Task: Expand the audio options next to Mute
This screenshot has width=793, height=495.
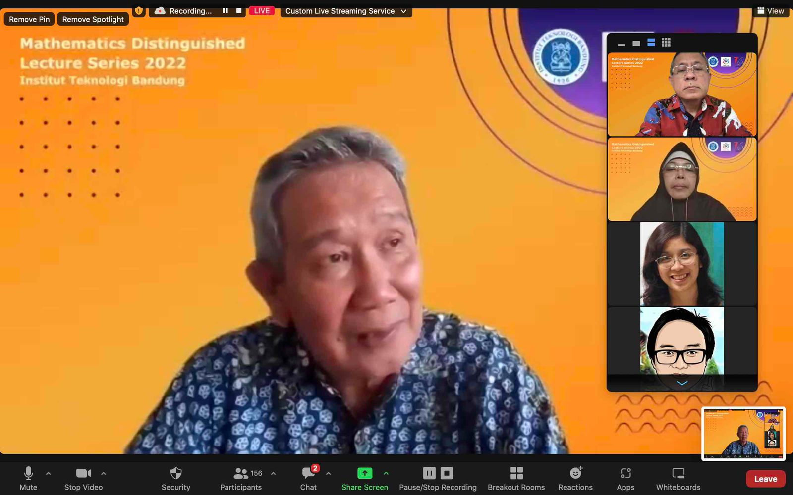Action: coord(48,473)
